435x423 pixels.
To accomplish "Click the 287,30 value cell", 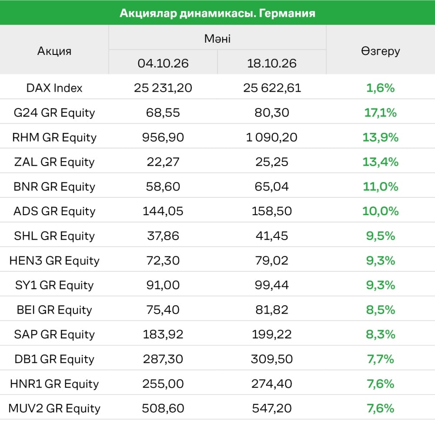I will 163,359.
